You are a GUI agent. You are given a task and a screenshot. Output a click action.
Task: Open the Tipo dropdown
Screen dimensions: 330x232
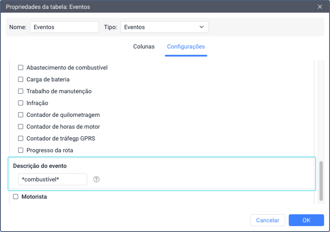click(164, 27)
